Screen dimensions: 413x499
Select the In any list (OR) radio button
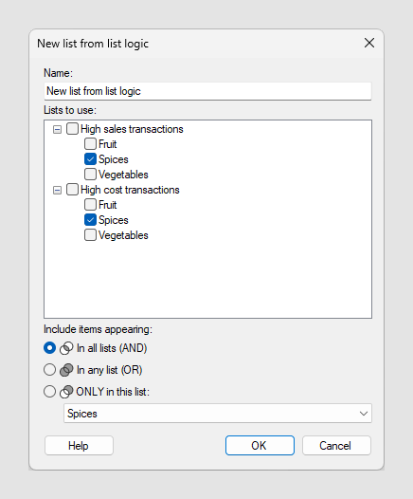[49, 370]
